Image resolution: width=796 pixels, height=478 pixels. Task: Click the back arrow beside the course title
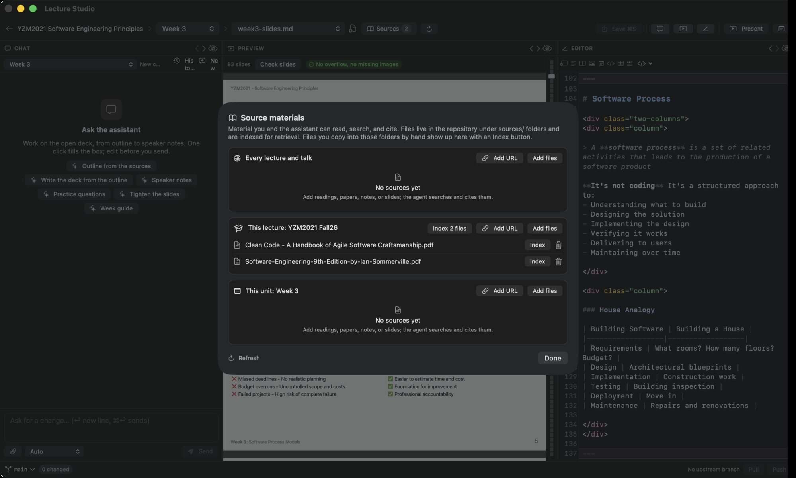9,29
